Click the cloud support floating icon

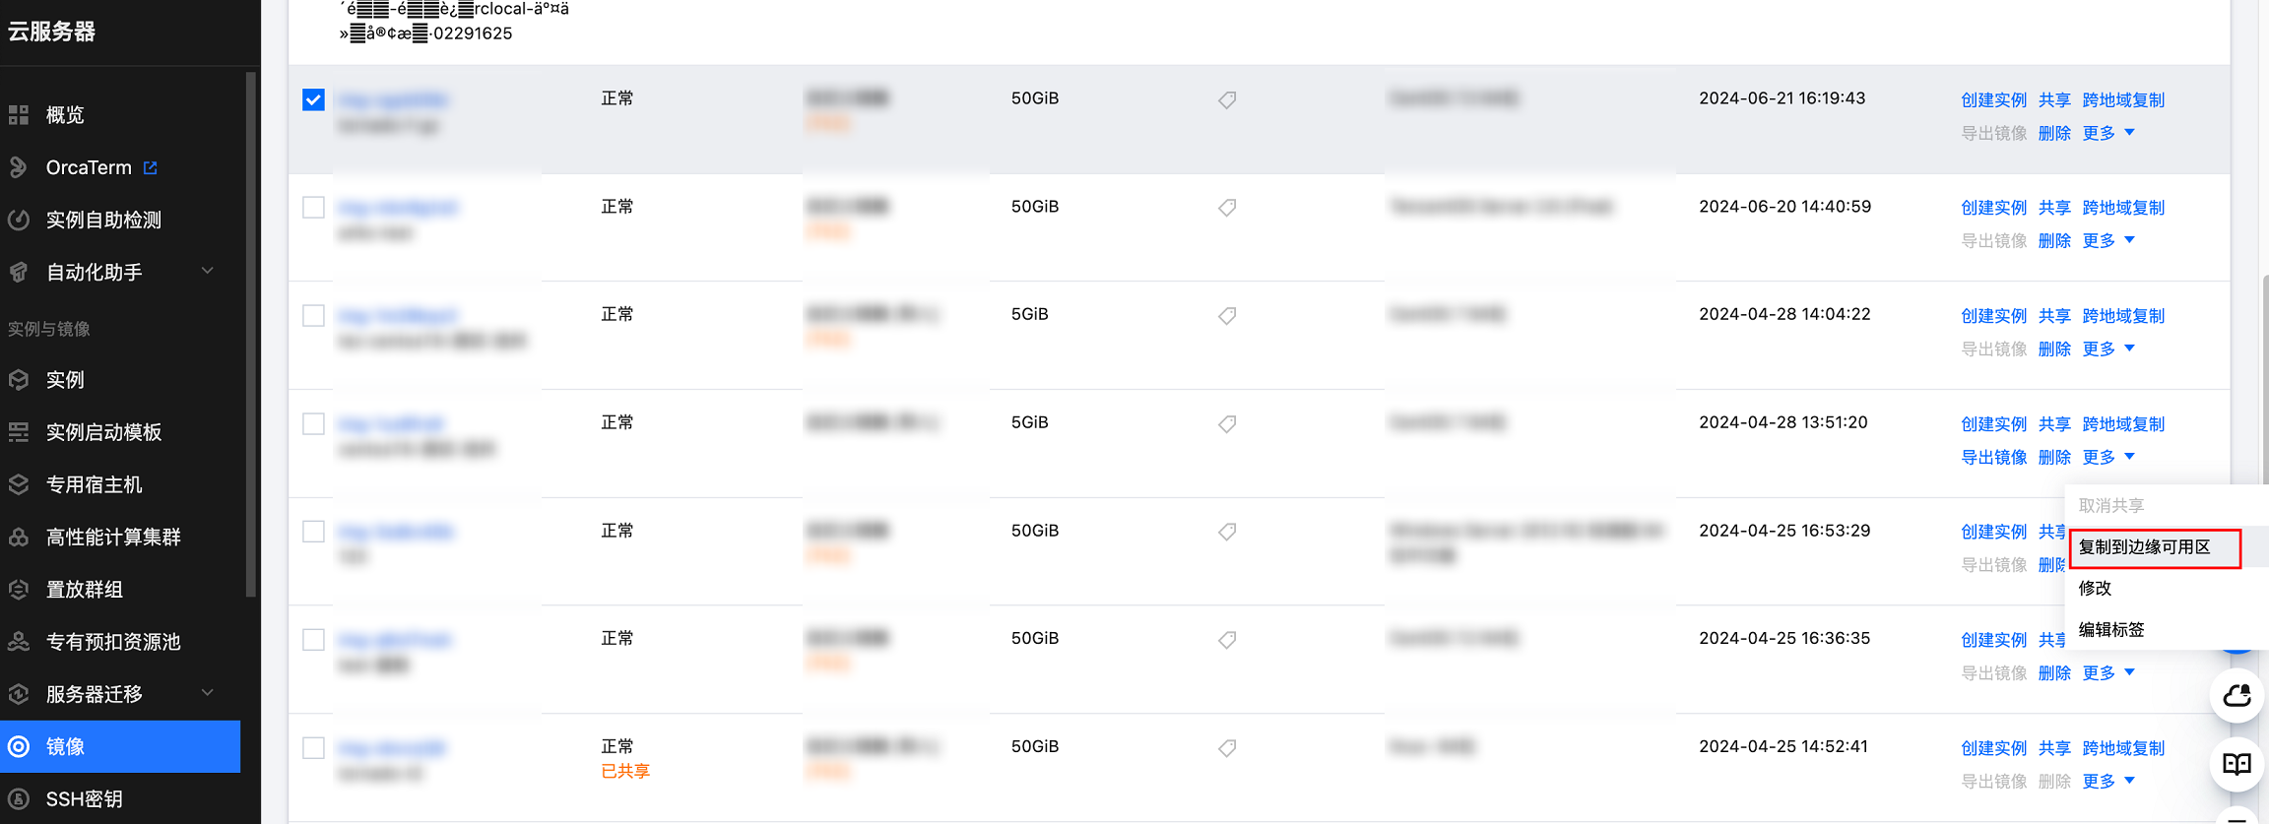tap(2237, 696)
